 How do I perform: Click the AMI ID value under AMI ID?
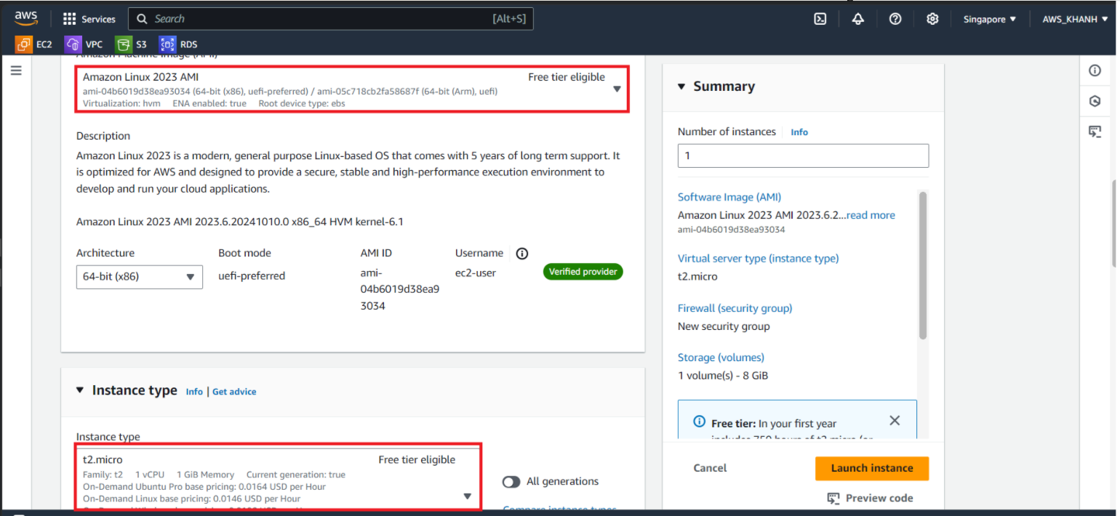(x=399, y=289)
